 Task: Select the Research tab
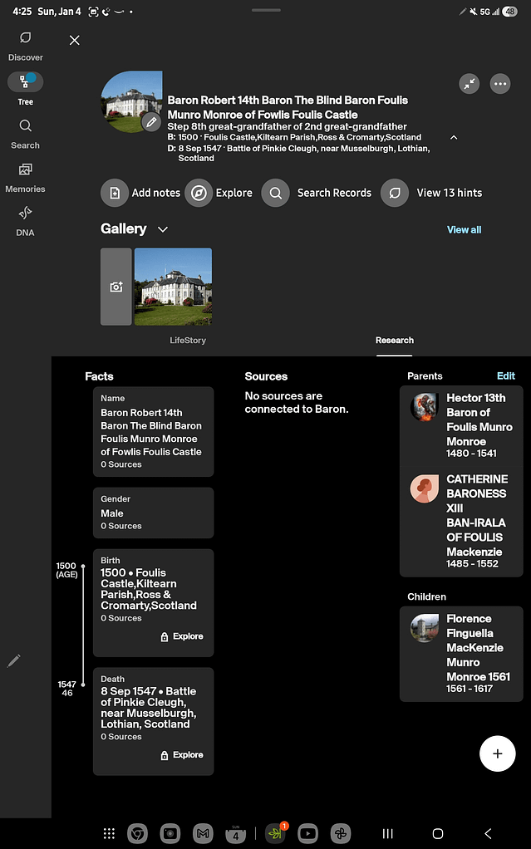pos(394,341)
